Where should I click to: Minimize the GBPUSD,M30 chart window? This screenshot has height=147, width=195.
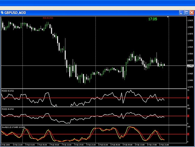[x=181, y=13]
